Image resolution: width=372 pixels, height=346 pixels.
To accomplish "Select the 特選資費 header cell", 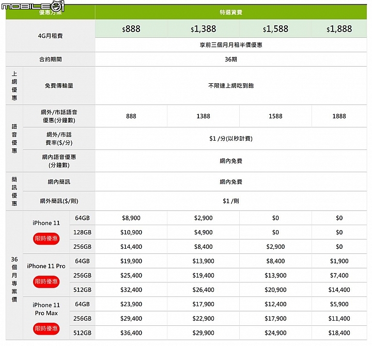I will click(231, 12).
